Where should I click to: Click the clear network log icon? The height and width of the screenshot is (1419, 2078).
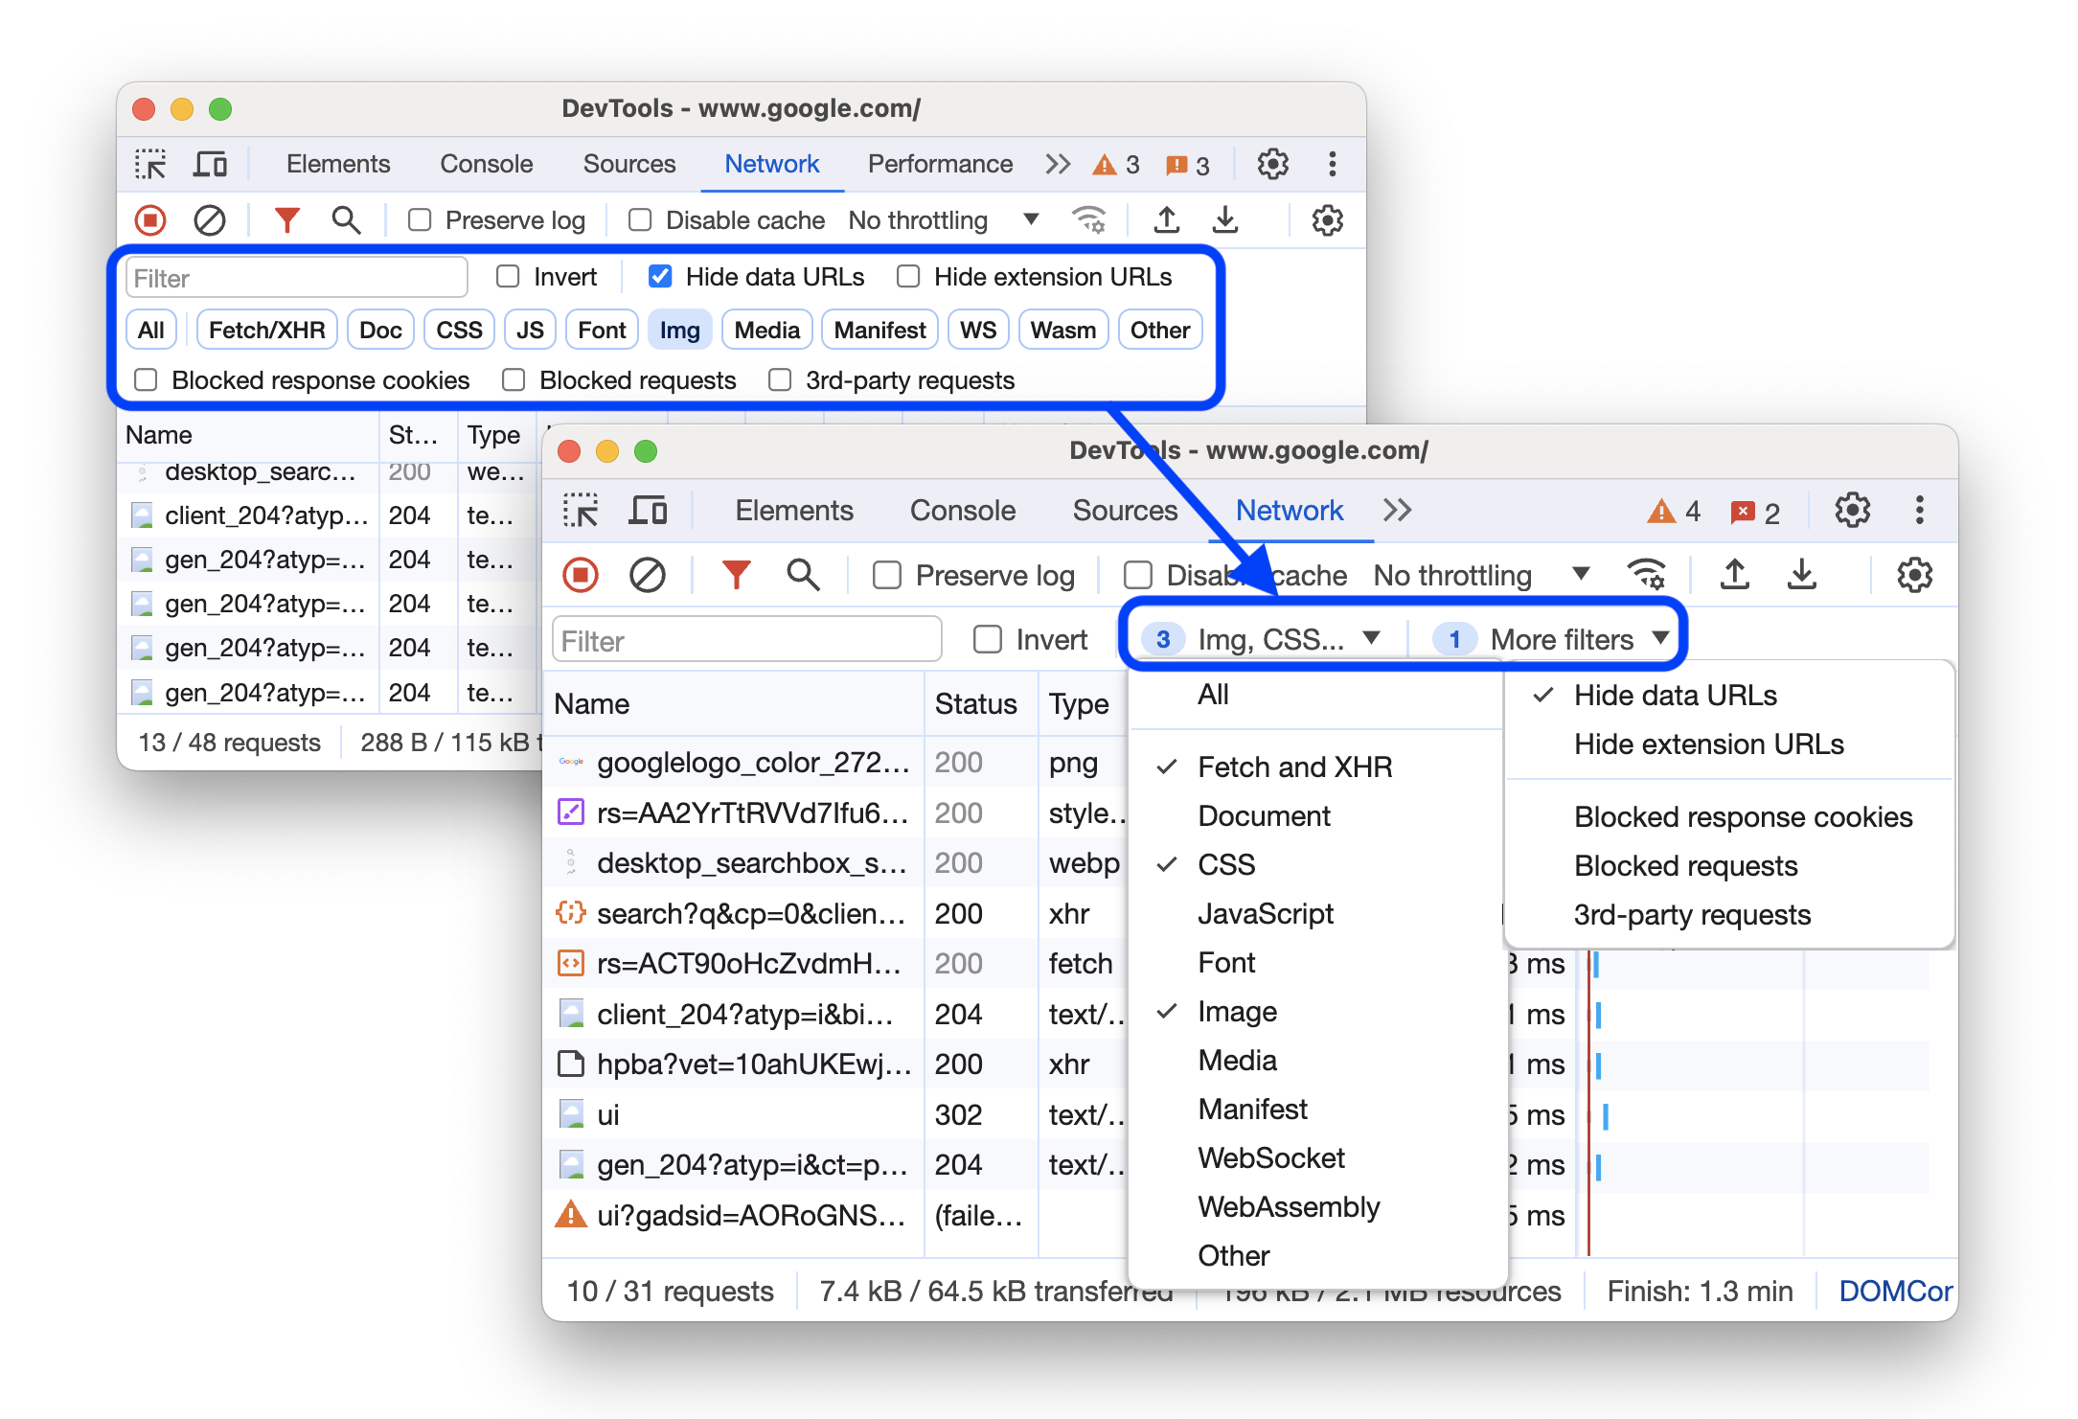(x=648, y=575)
